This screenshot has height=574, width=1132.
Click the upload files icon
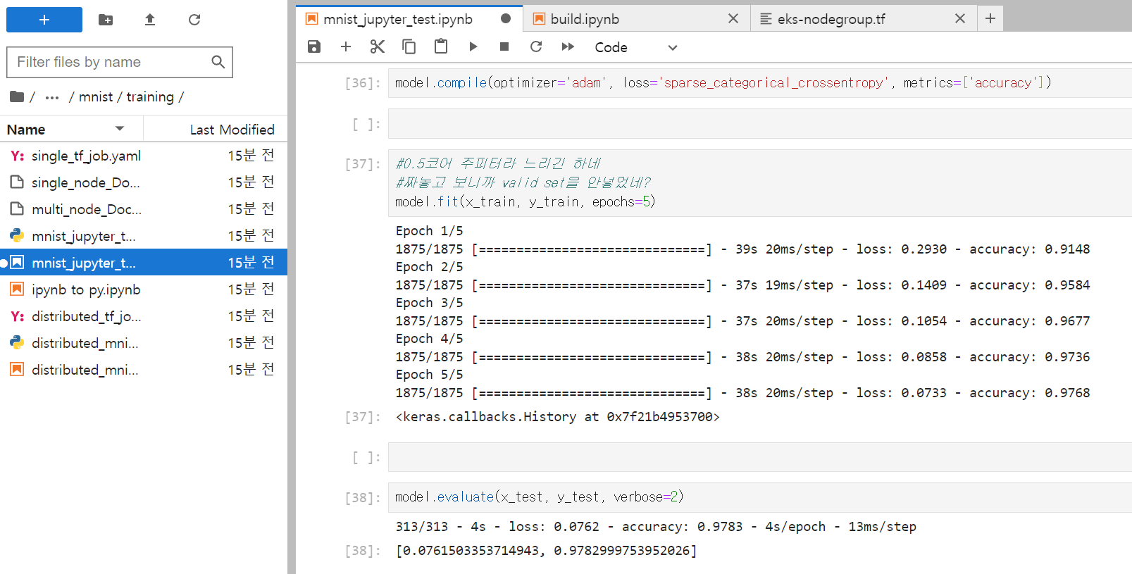[149, 20]
